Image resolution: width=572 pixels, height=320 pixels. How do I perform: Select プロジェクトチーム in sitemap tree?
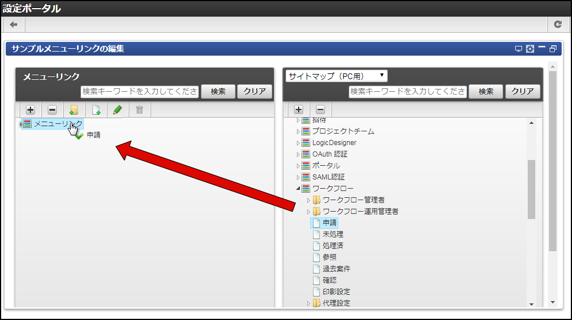(343, 131)
